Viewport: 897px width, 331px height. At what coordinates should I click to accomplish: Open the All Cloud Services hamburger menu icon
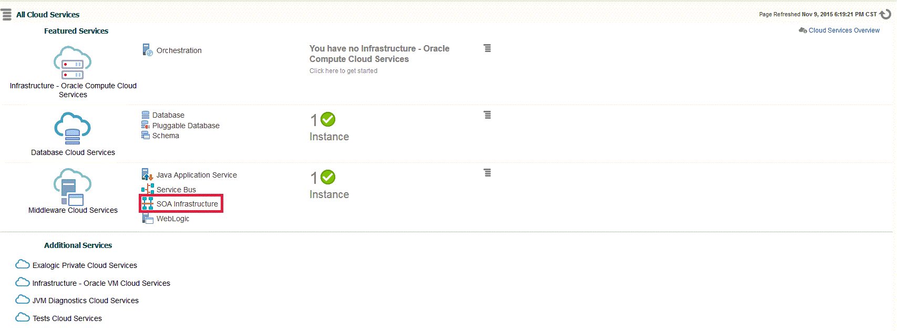(x=6, y=14)
